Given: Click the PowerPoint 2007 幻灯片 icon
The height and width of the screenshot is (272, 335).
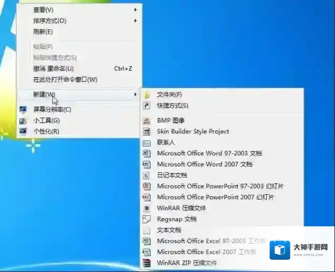Looking at the screenshot, I should (x=146, y=197).
